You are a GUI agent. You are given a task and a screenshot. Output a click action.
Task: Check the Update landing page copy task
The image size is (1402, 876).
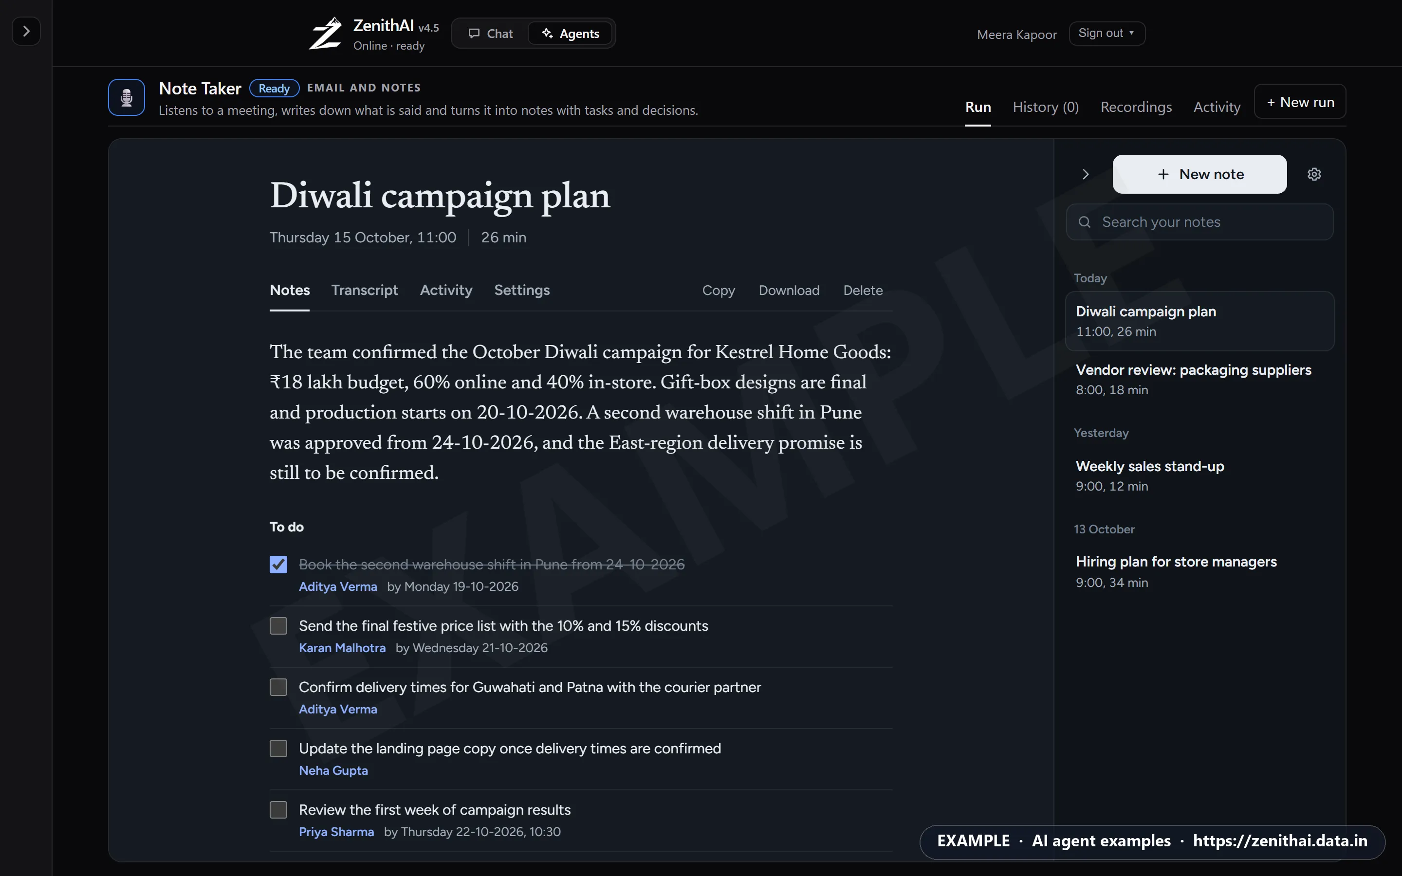click(x=278, y=748)
